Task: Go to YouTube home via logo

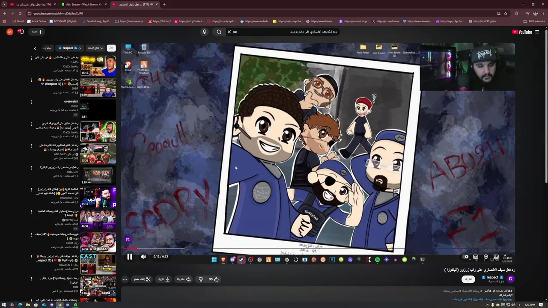Action: click(x=522, y=32)
